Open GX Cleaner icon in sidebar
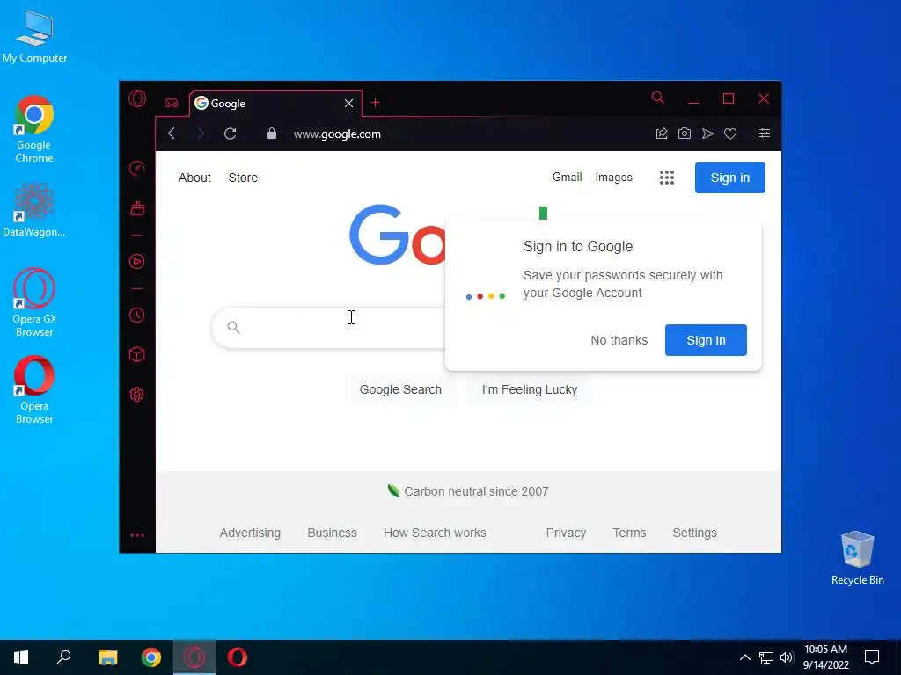The image size is (901, 675). point(137,207)
